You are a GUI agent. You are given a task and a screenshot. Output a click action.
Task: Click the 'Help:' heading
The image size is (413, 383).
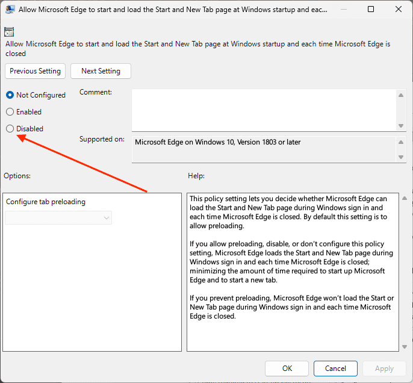coord(196,176)
